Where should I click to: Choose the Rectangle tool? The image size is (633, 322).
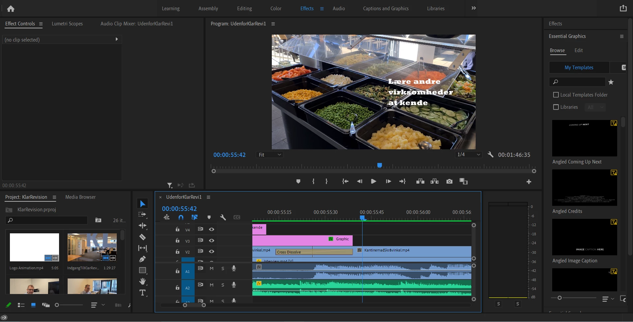tap(142, 270)
